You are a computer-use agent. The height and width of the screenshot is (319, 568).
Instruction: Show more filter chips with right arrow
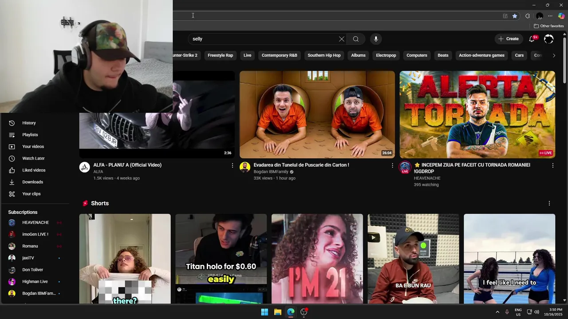point(554,55)
